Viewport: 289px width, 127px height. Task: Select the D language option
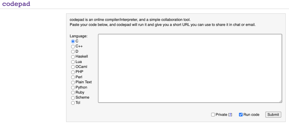click(x=73, y=51)
